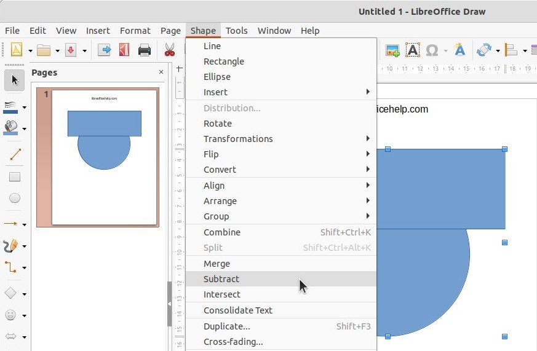Viewport: 537px width, 351px height.
Task: Click the Line Color tool
Action: (x=10, y=107)
